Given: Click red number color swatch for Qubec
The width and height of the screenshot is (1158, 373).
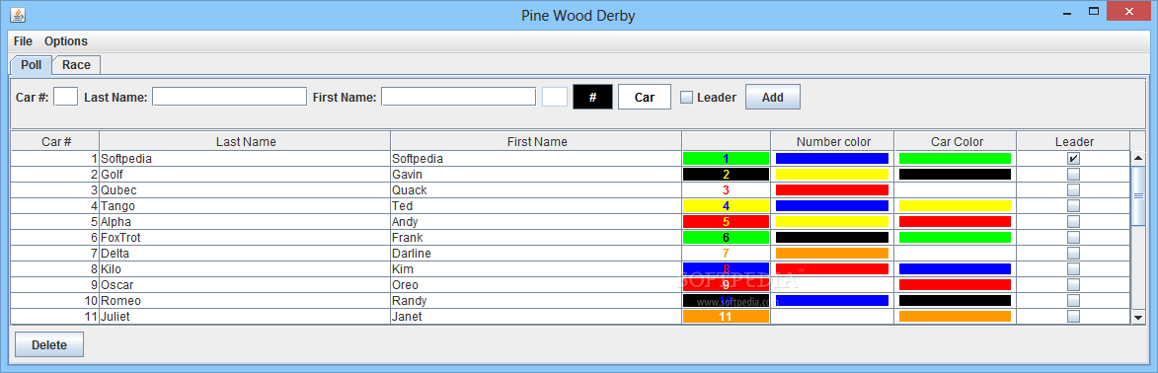Looking at the screenshot, I should click(x=831, y=189).
